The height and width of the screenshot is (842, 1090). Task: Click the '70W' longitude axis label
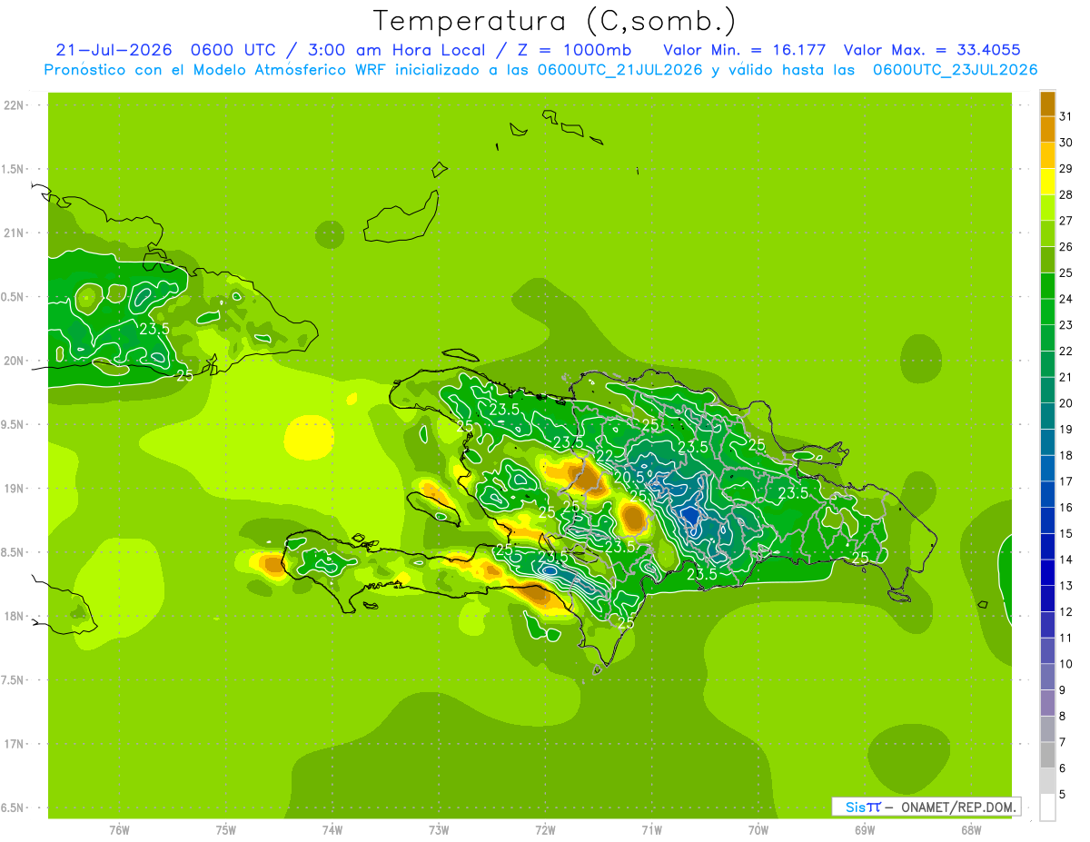[758, 830]
